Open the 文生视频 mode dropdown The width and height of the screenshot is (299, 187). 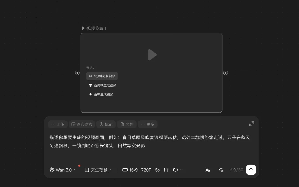(x=99, y=170)
